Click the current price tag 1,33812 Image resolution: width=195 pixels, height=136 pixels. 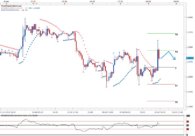(190, 58)
